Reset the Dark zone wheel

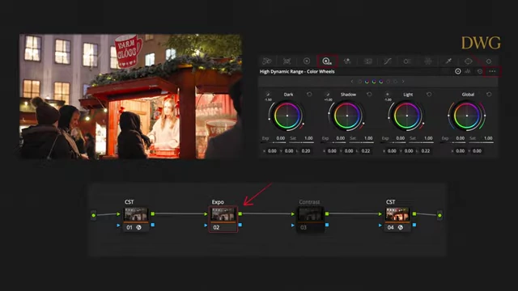(309, 95)
